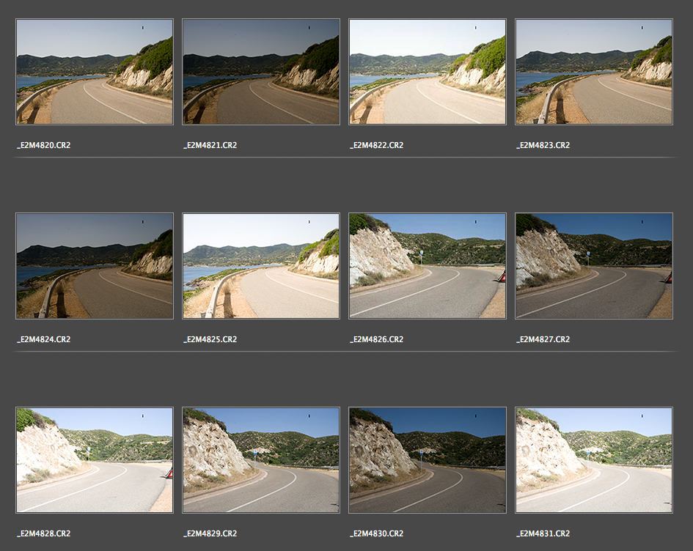Select the _E2M4823.CR2 road photo thumbnail

[x=594, y=72]
